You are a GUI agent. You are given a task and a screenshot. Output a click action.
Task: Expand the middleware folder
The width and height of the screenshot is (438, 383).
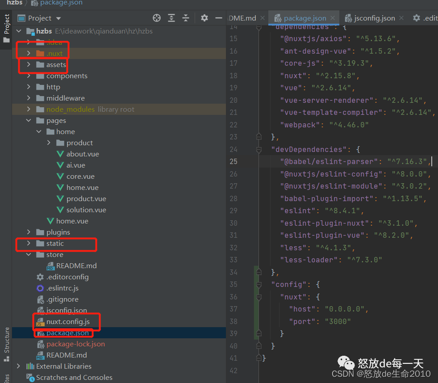click(x=29, y=98)
